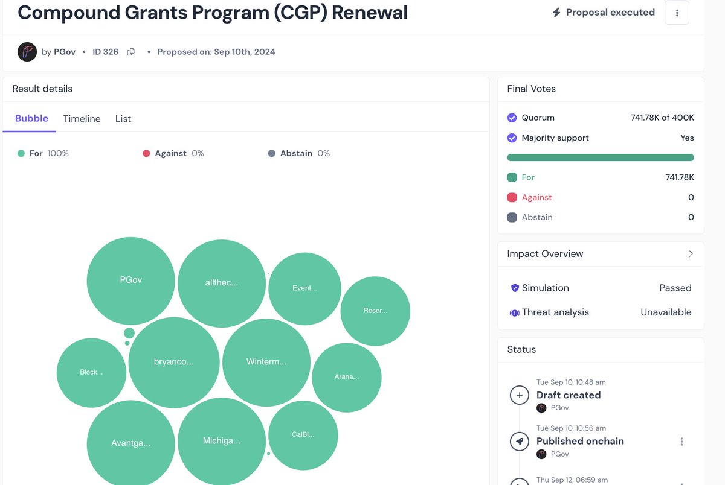Click the Tue Sep 10, 10:56 am timestamp

[x=571, y=428]
